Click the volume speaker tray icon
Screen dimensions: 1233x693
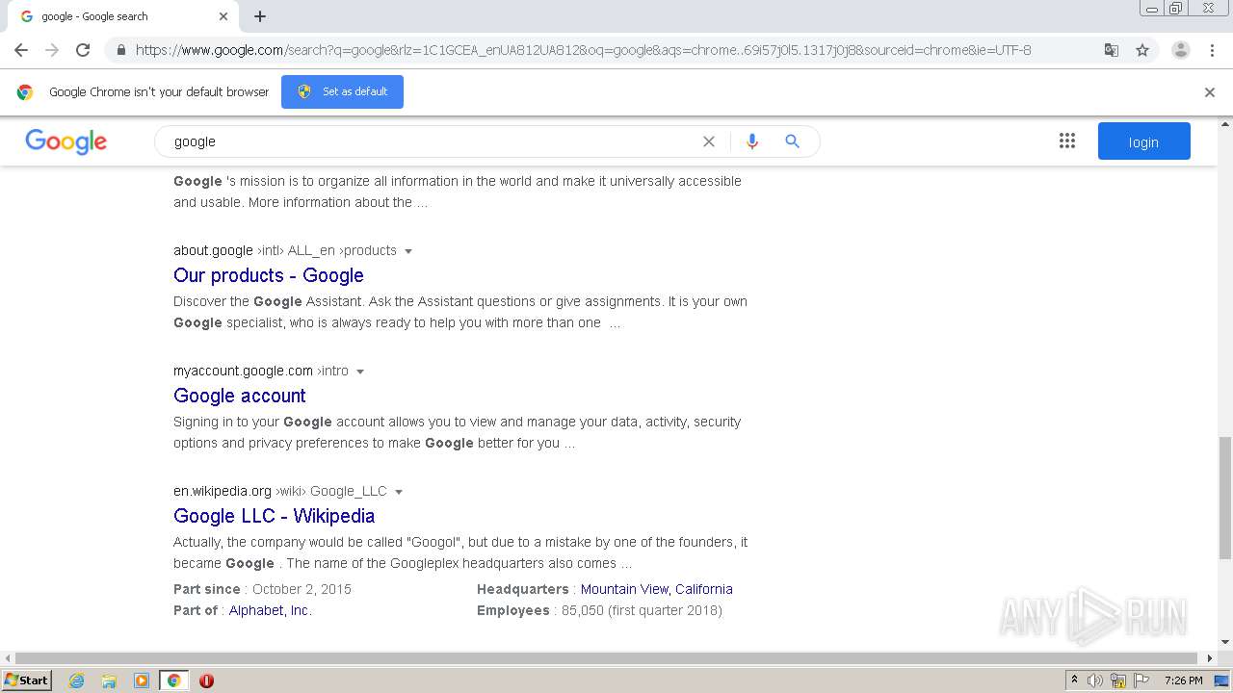click(1096, 680)
